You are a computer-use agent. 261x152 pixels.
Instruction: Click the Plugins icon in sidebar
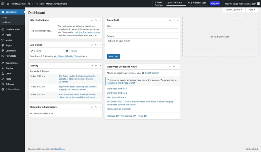point(3,68)
